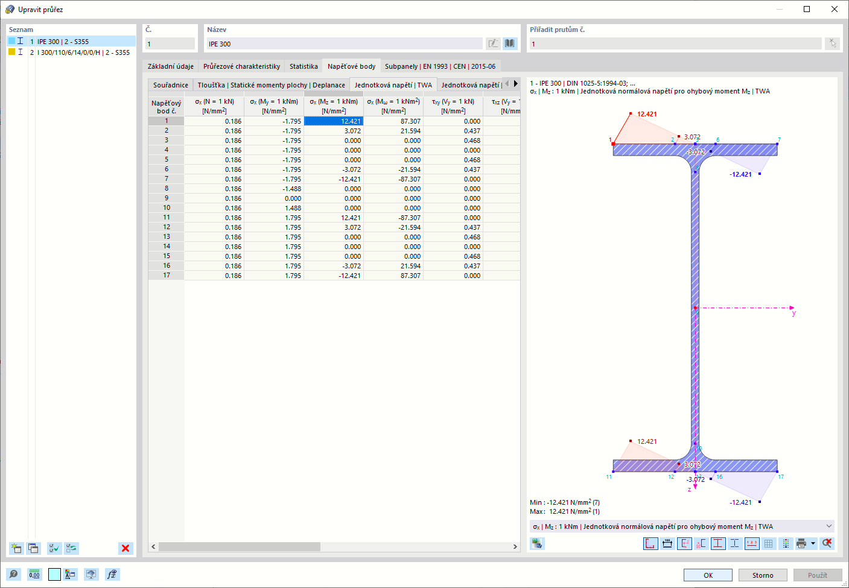Viewport: 849px width, 588px height.
Task: Click the cyan color swatch box
Action: pos(54,574)
